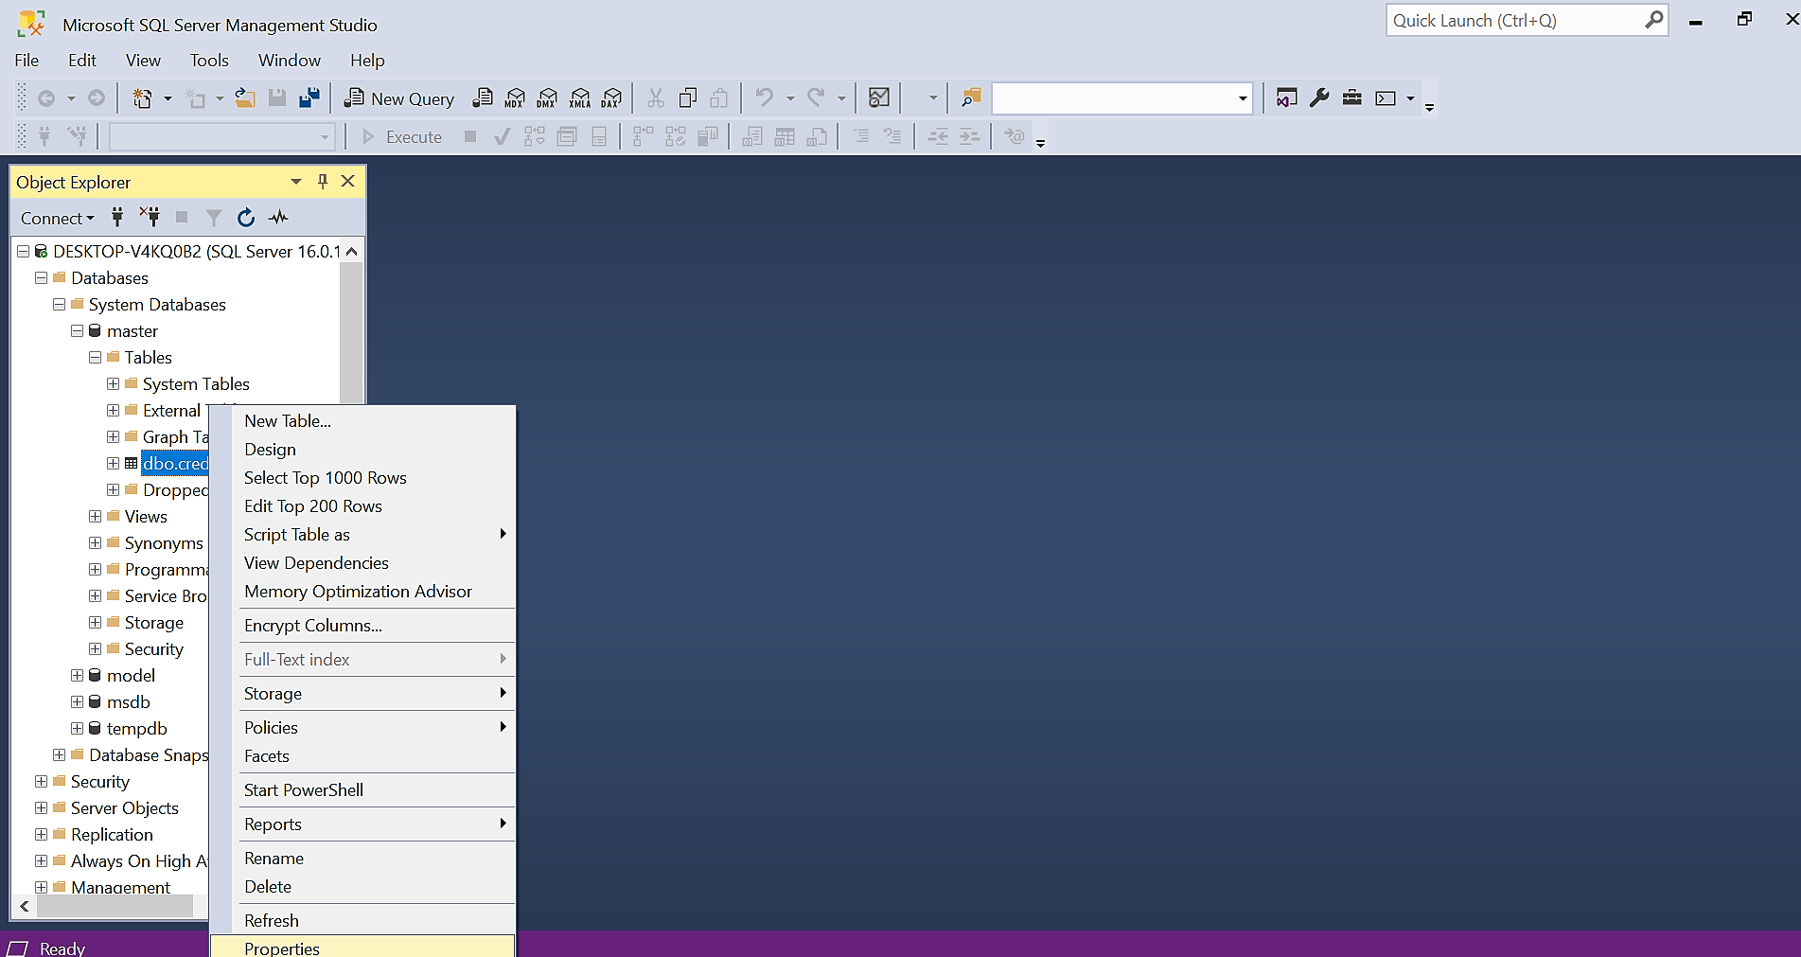Open Activity Monitor pulse icon in Object Explorer
The width and height of the screenshot is (1801, 957).
click(x=278, y=218)
